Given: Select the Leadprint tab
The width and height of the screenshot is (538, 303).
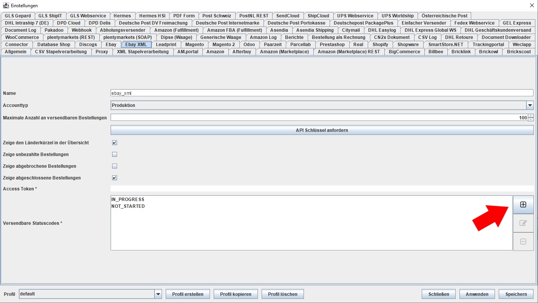Looking at the screenshot, I should pos(166,45).
